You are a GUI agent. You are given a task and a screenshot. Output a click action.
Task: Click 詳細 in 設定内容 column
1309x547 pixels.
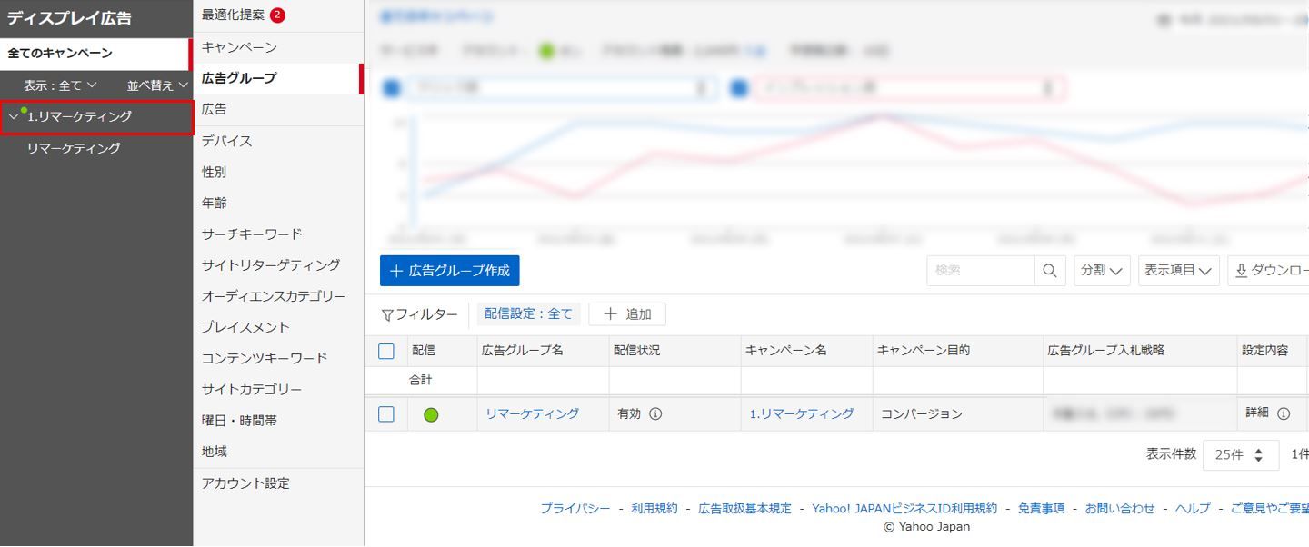pyautogui.click(x=1257, y=413)
